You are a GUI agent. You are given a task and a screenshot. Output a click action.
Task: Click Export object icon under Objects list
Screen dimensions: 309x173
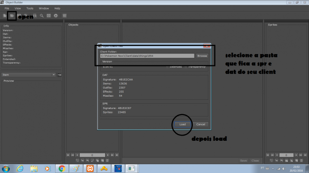(x=87, y=161)
